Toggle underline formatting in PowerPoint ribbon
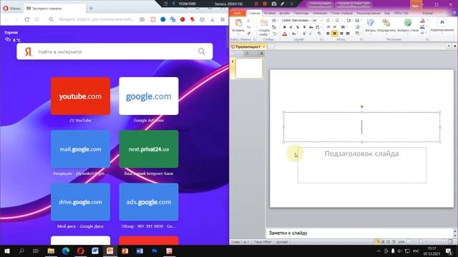The height and width of the screenshot is (257, 458). [298, 27]
